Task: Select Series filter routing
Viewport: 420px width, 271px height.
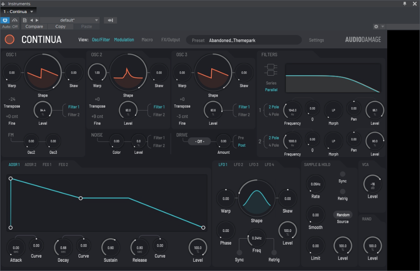Action: click(x=271, y=83)
